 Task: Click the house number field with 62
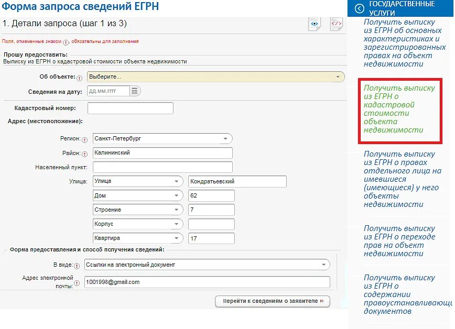(211, 195)
